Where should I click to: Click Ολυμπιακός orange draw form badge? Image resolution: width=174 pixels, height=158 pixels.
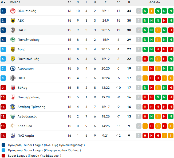152,11
